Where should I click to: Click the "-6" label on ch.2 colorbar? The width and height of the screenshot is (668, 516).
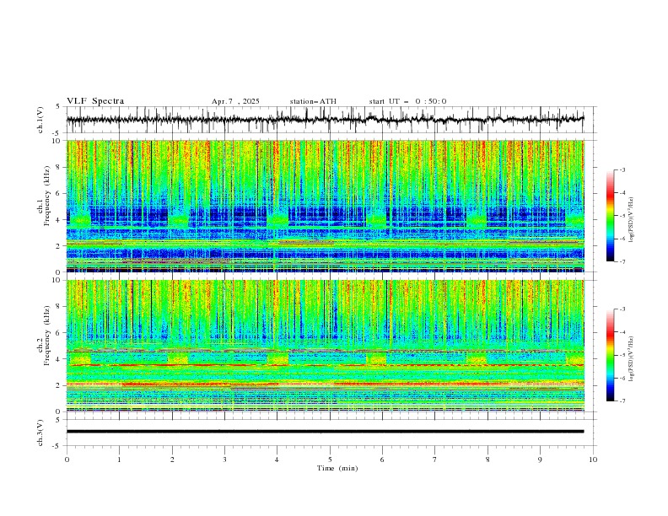coord(622,378)
